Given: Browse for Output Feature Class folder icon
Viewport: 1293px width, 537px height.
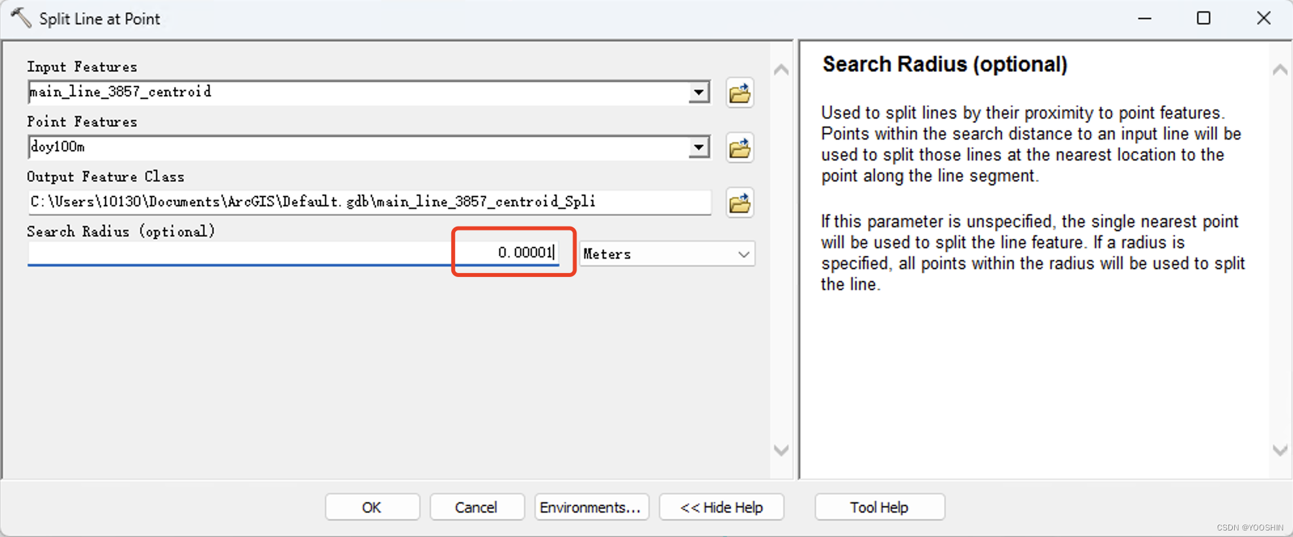Looking at the screenshot, I should click(x=740, y=203).
